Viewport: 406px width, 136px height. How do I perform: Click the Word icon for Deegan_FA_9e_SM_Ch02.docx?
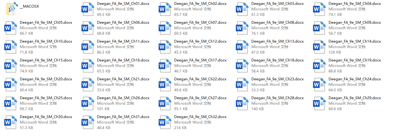[x=165, y=9]
